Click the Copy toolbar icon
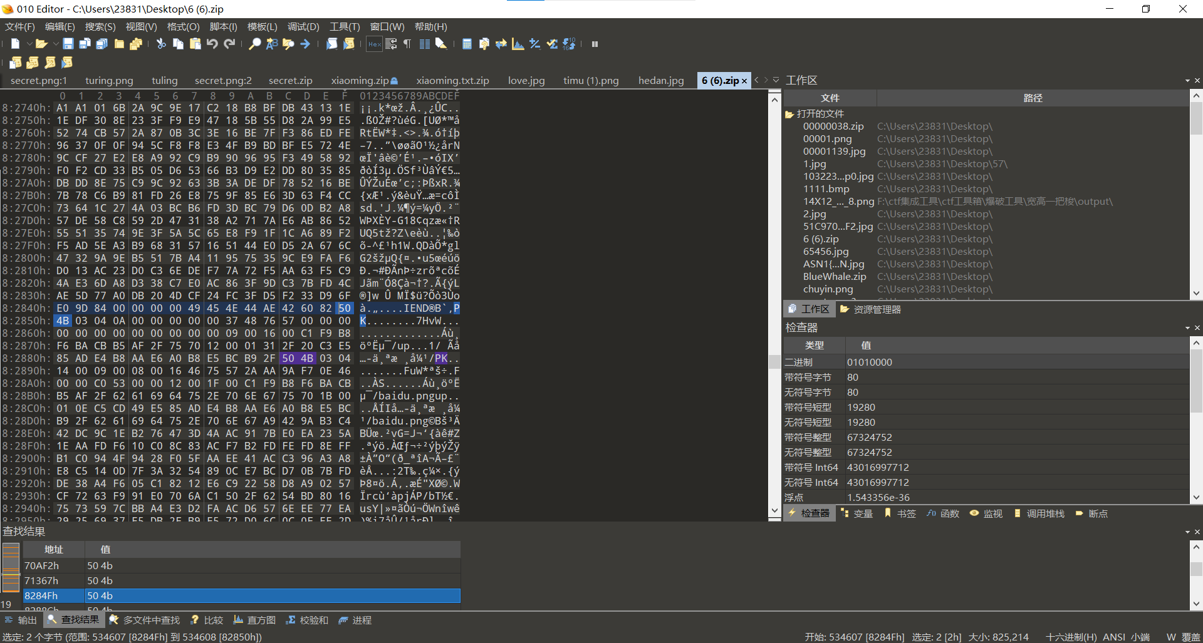Viewport: 1203px width, 643px height. click(x=178, y=44)
